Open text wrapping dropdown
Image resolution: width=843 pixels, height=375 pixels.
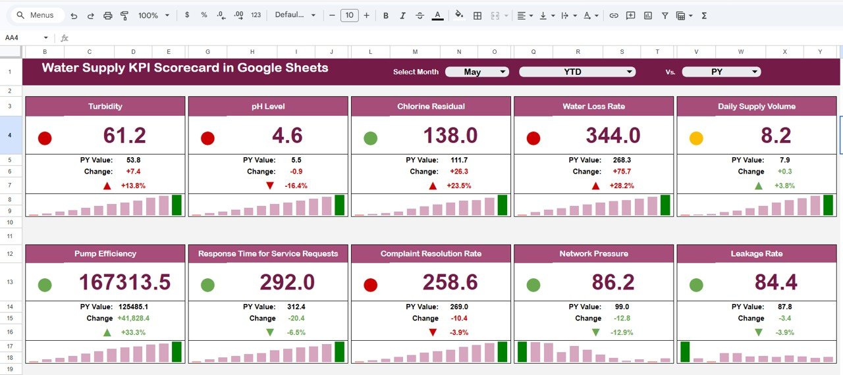(568, 15)
